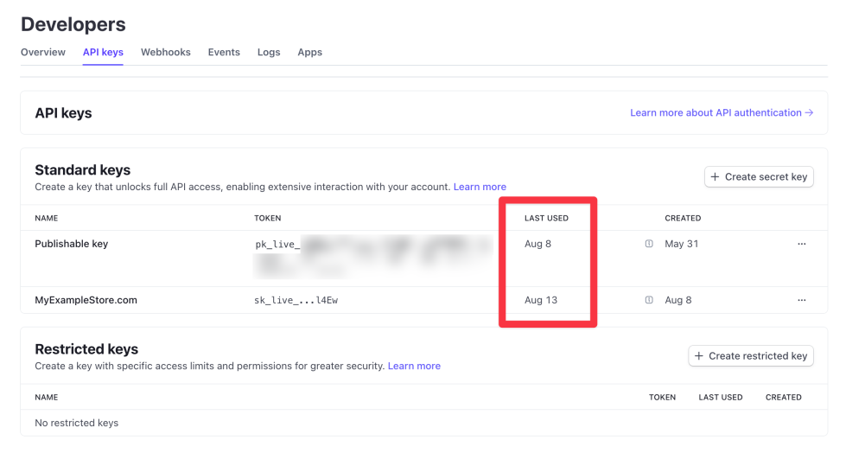Open the Webhooks tab
The width and height of the screenshot is (846, 453).
point(165,52)
